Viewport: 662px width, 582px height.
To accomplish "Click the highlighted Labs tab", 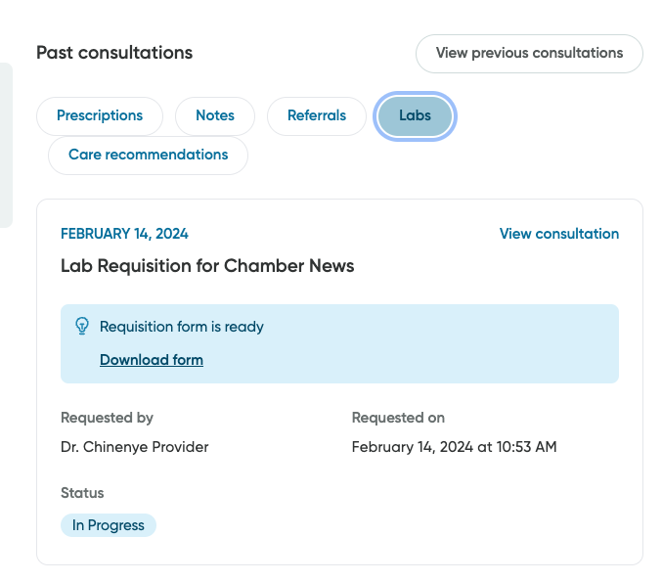I will click(x=415, y=115).
